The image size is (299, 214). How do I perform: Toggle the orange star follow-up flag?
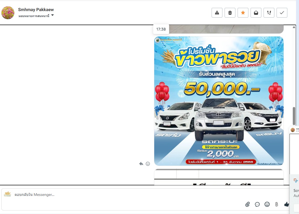coord(243,13)
